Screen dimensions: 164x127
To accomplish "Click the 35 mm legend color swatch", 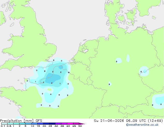I will [x=64, y=124].
